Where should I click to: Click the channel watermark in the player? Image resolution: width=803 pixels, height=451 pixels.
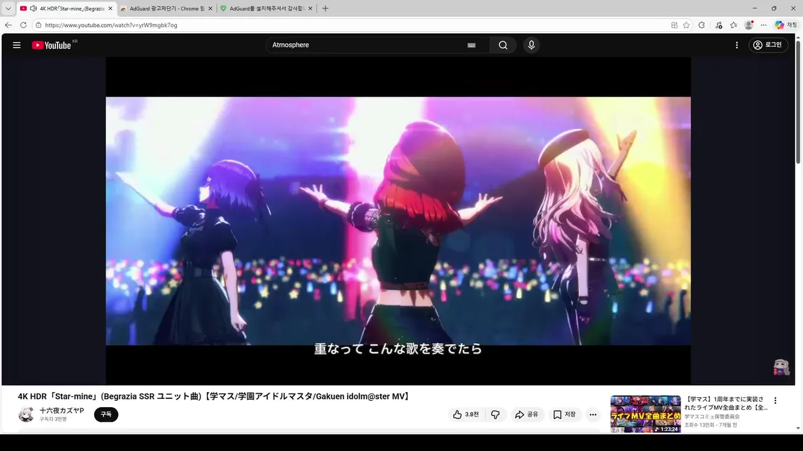[x=781, y=367]
